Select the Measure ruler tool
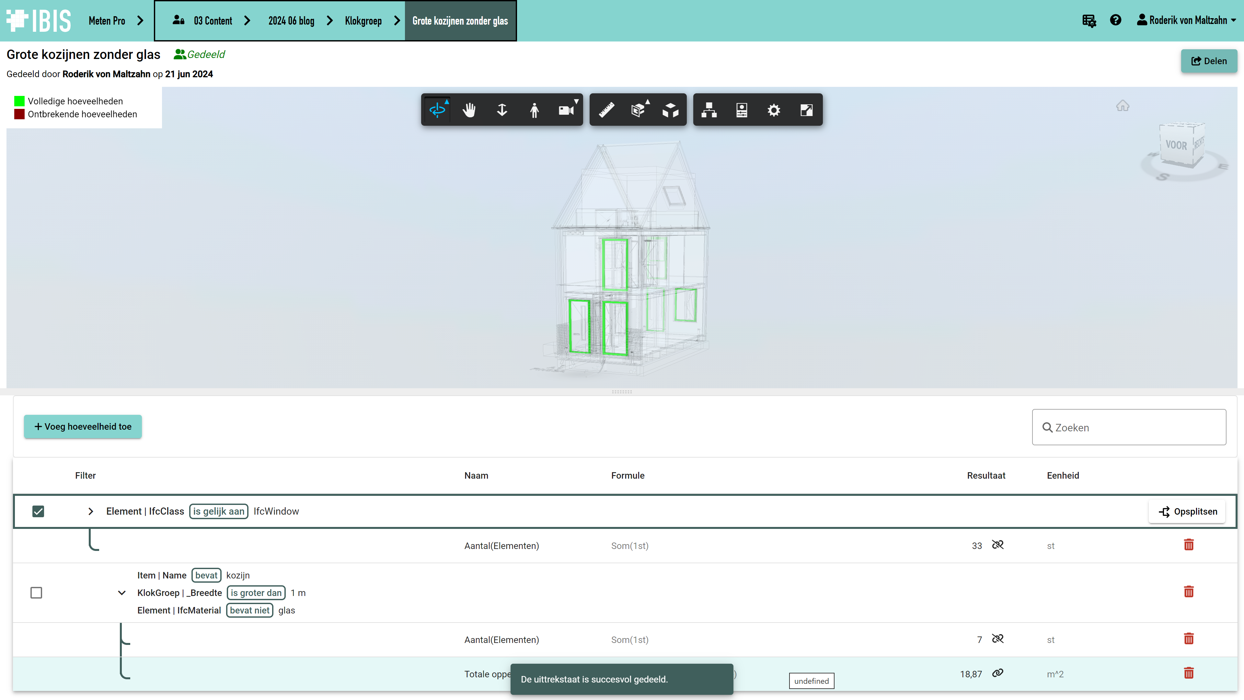 606,110
